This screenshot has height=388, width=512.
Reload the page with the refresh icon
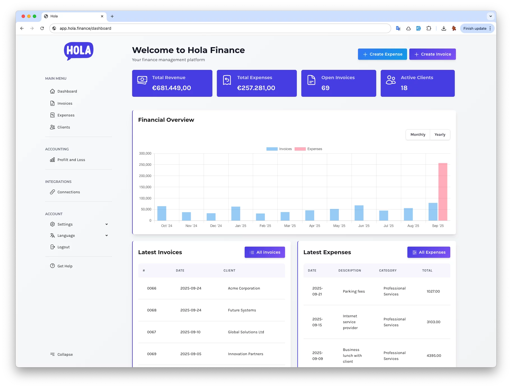coord(42,28)
